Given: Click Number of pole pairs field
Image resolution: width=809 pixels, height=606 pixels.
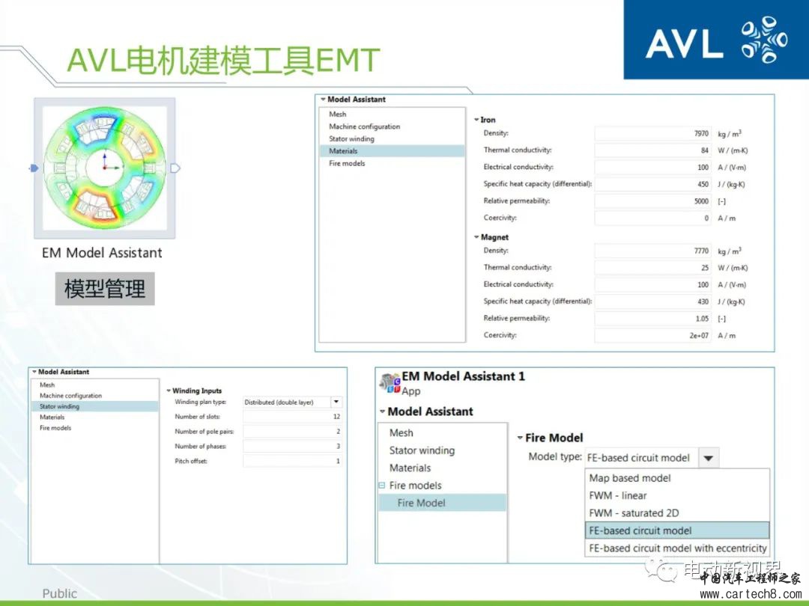Looking at the screenshot, I should pyautogui.click(x=293, y=432).
